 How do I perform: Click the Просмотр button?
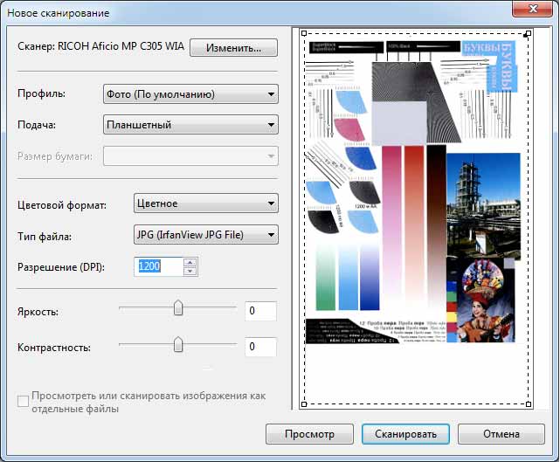coord(309,434)
